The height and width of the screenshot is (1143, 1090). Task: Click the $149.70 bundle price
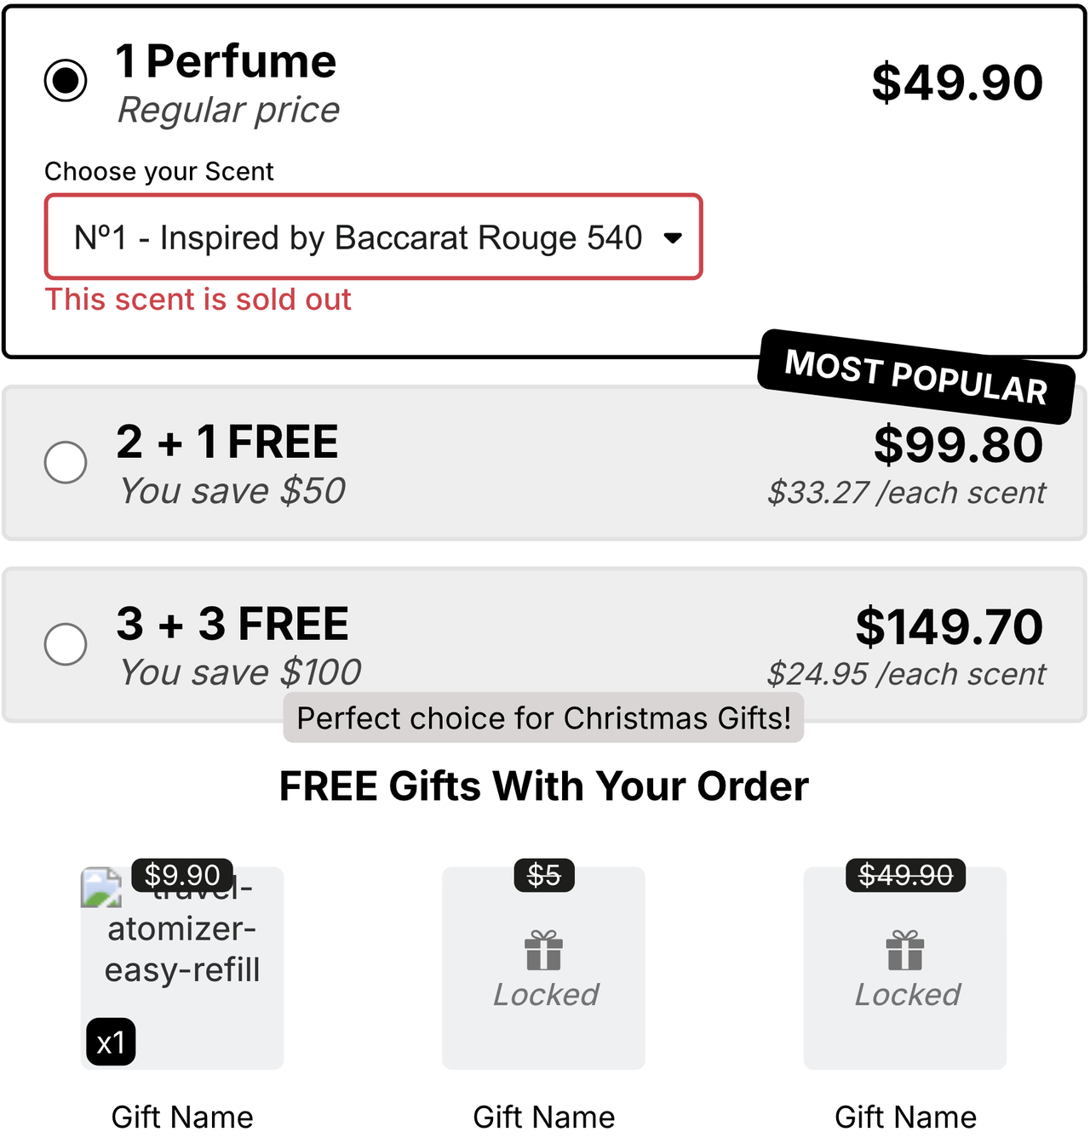click(949, 626)
